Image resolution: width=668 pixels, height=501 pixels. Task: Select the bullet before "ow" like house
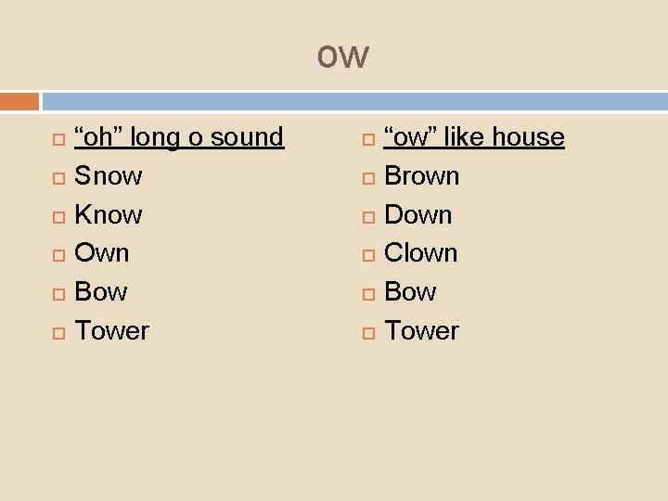tap(368, 139)
